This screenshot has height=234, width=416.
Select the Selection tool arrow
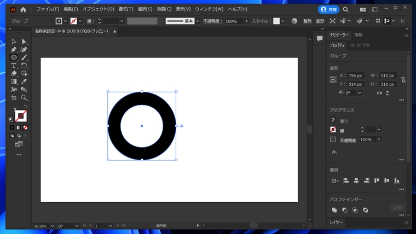click(x=14, y=42)
